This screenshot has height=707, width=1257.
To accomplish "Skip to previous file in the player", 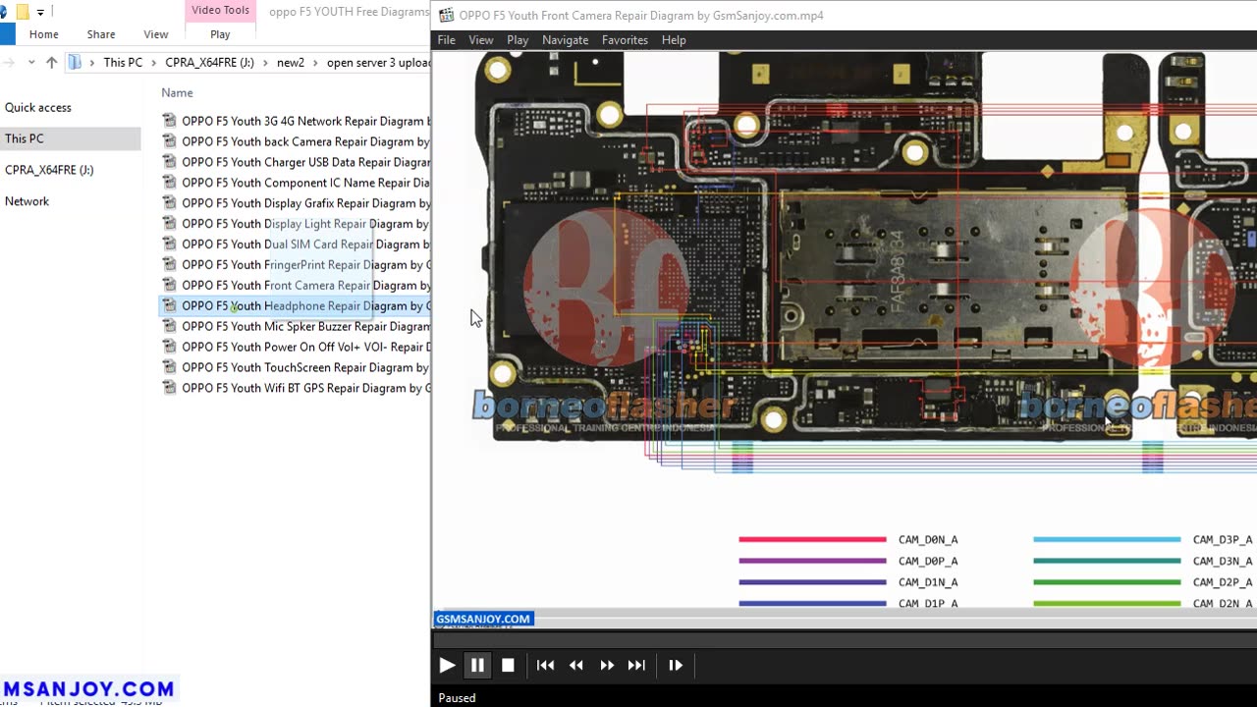I will click(x=545, y=665).
